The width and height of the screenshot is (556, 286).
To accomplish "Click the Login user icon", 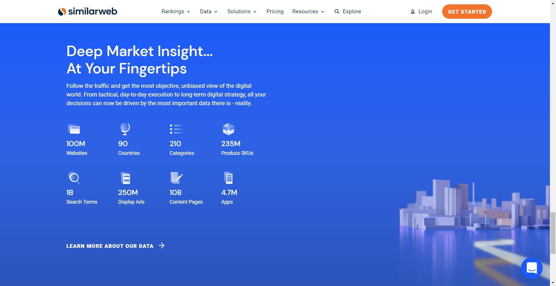I will [x=413, y=12].
